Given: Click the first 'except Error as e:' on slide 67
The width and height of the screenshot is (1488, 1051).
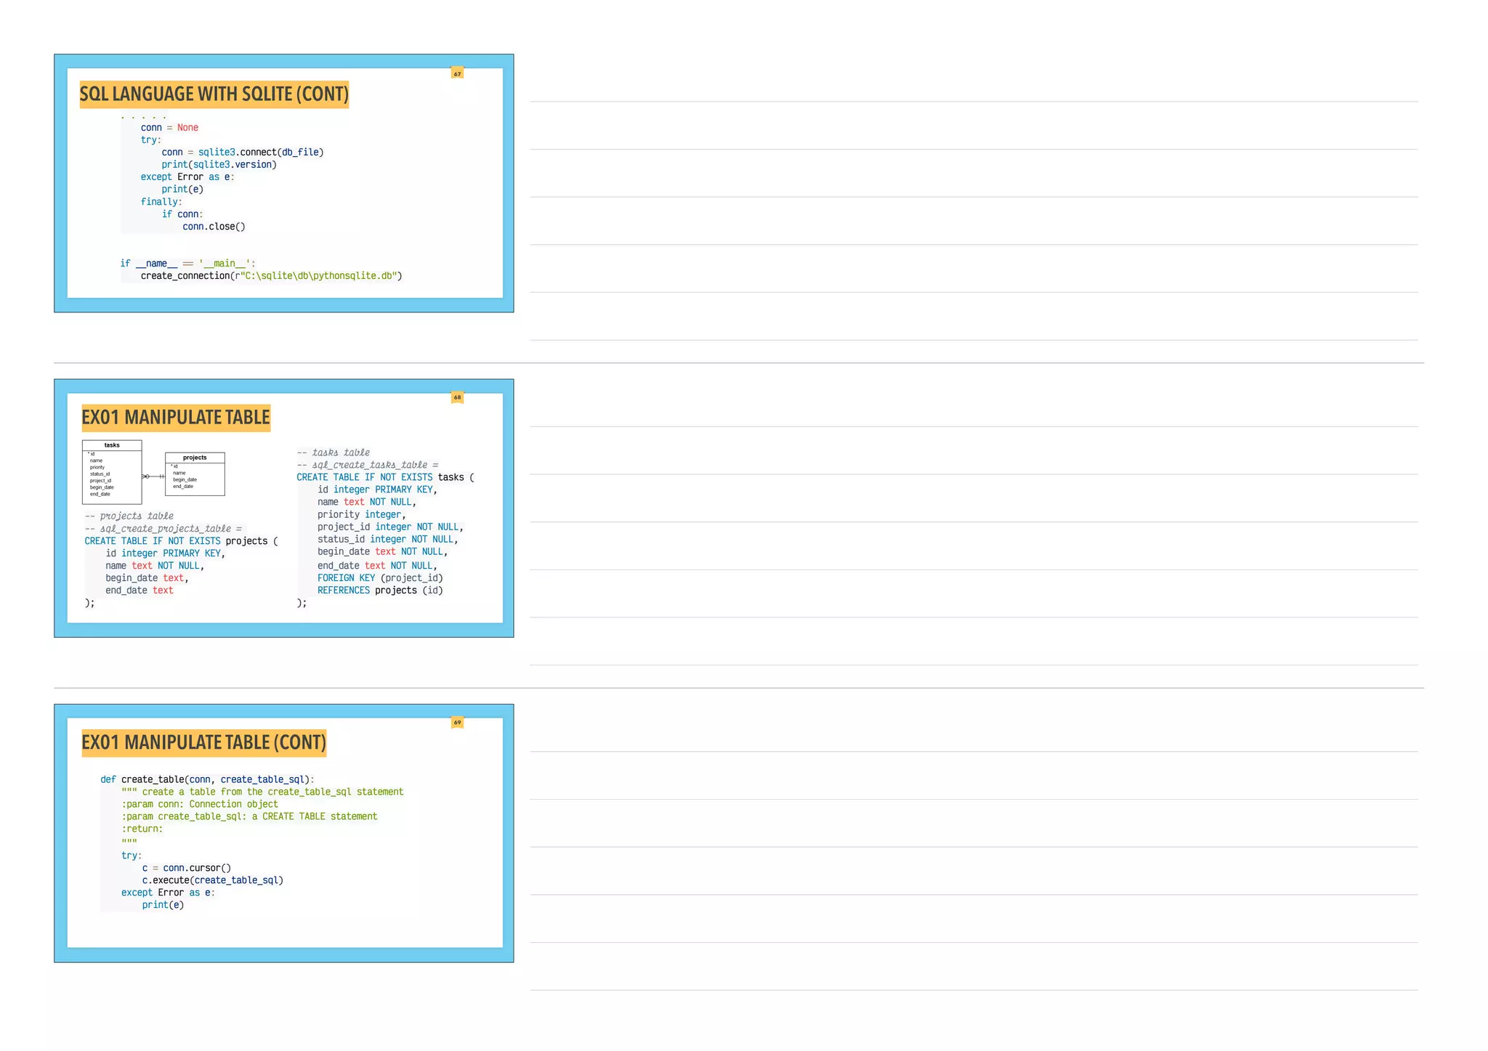Looking at the screenshot, I should point(187,177).
